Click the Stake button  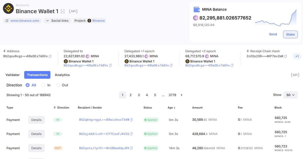click(290, 34)
